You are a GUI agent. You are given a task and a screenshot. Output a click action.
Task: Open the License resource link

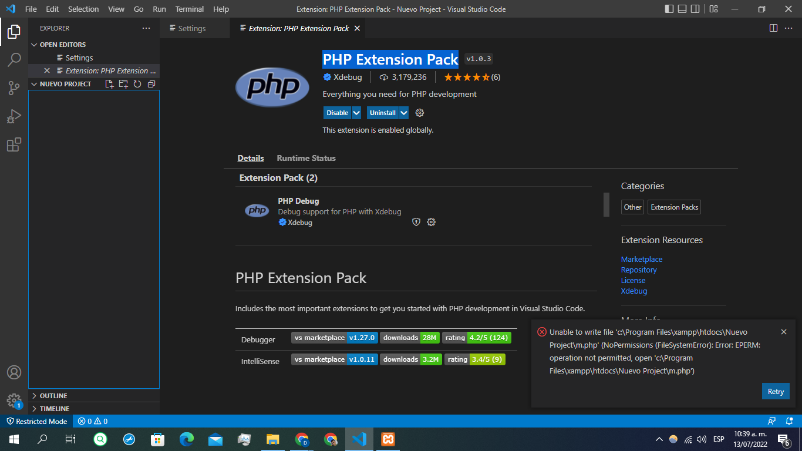(633, 280)
